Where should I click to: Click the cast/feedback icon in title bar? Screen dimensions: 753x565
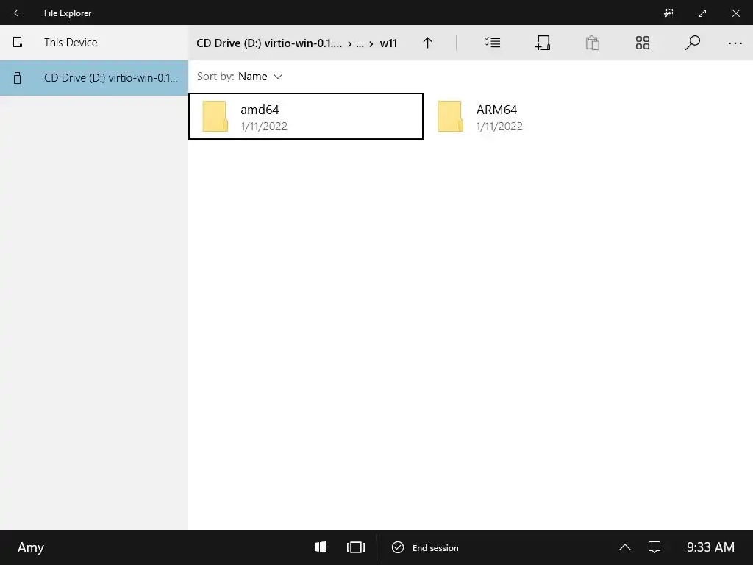coord(668,13)
